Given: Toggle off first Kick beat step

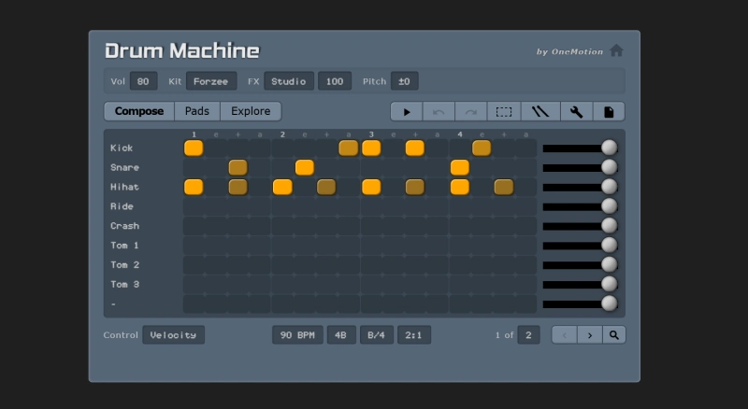Looking at the screenshot, I should tap(194, 148).
